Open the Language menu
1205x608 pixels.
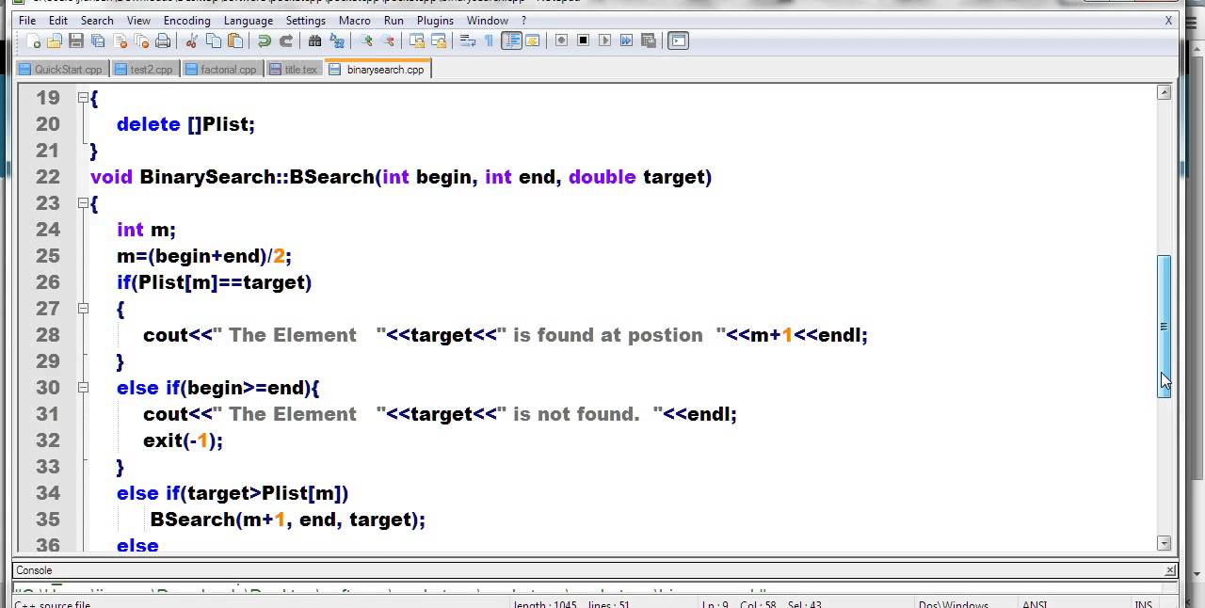coord(249,20)
